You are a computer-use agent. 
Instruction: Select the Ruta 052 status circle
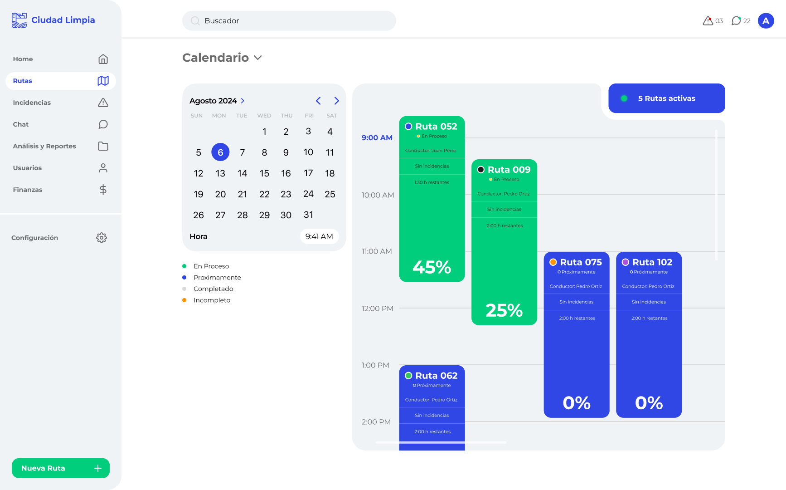[408, 127]
